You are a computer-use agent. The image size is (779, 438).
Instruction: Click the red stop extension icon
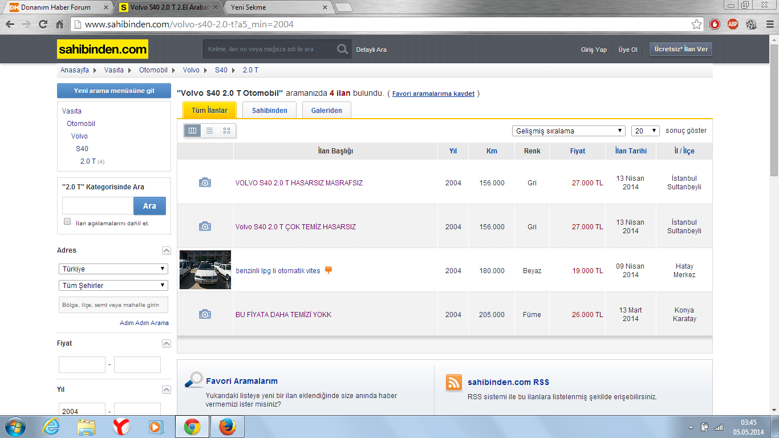pos(715,25)
